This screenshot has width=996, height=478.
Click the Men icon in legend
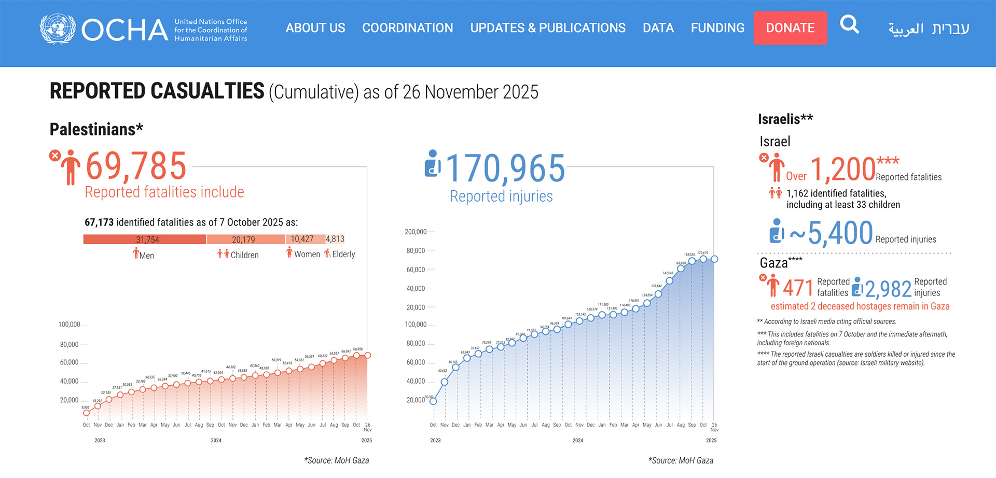point(136,253)
